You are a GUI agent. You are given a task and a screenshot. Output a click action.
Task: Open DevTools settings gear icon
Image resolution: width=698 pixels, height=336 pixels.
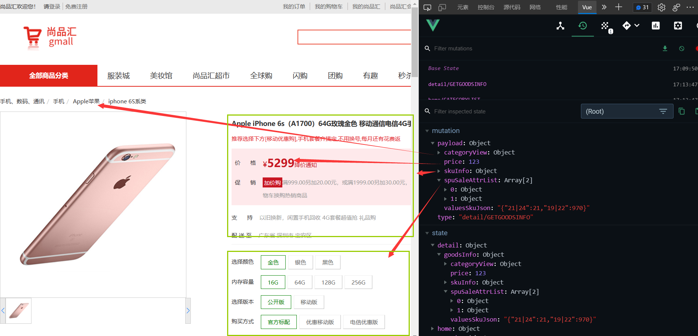point(661,7)
